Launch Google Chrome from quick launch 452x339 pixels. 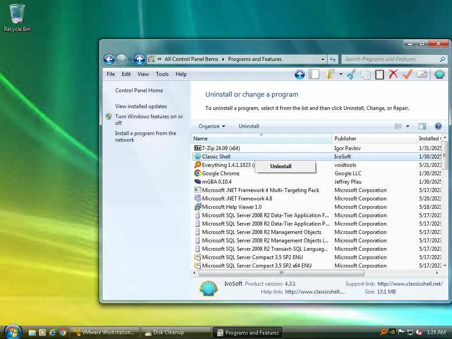63,332
